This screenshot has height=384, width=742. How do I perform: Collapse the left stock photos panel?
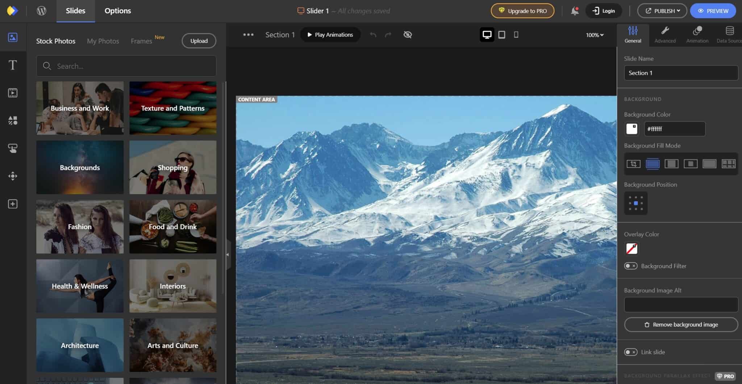pyautogui.click(x=228, y=255)
